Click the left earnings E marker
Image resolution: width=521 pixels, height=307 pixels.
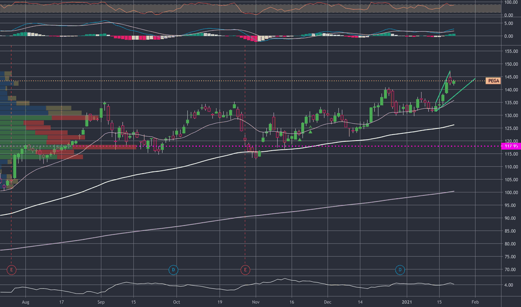11,270
